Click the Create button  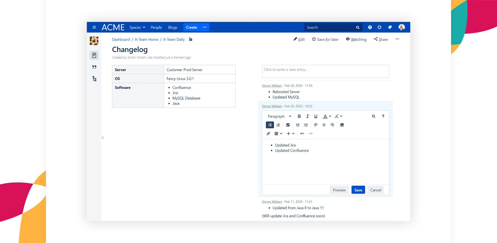click(192, 27)
